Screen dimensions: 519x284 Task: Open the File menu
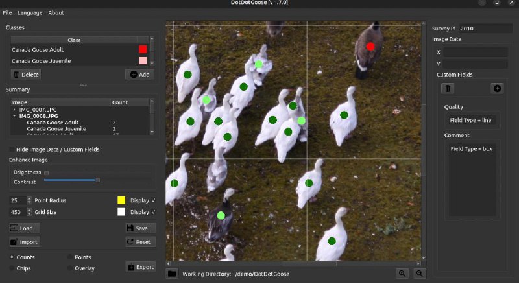click(7, 12)
